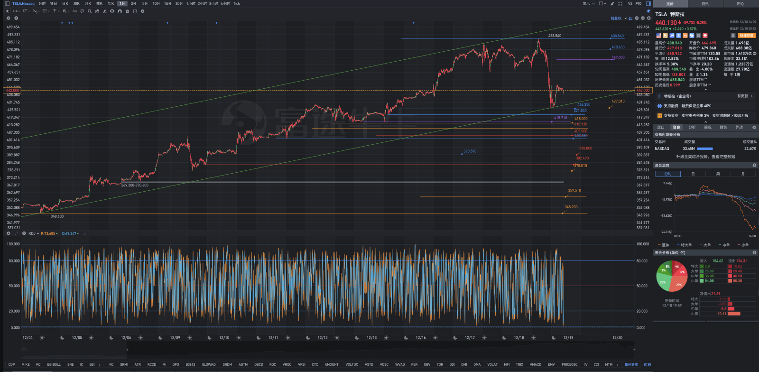The height and width of the screenshot is (372, 759).
Task: Select the comment bubble annotation tool
Action: tap(82, 11)
